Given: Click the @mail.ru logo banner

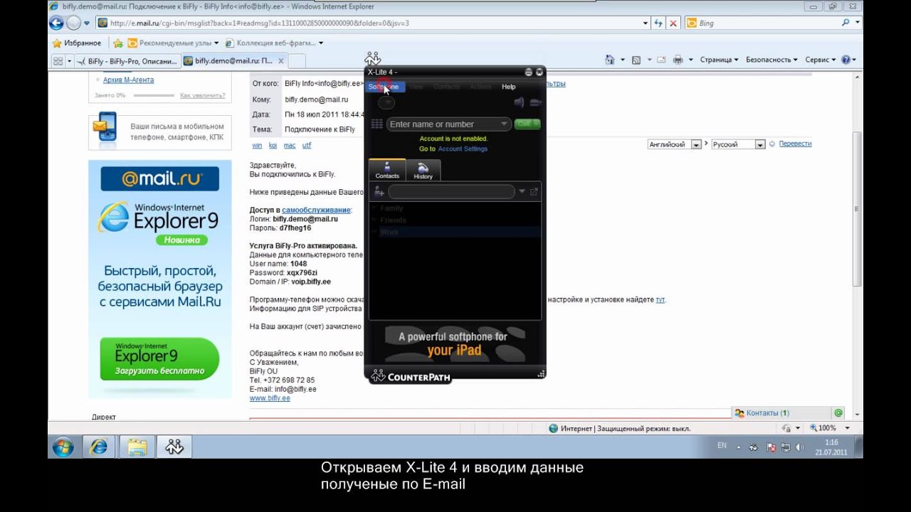Looking at the screenshot, I should pyautogui.click(x=159, y=178).
